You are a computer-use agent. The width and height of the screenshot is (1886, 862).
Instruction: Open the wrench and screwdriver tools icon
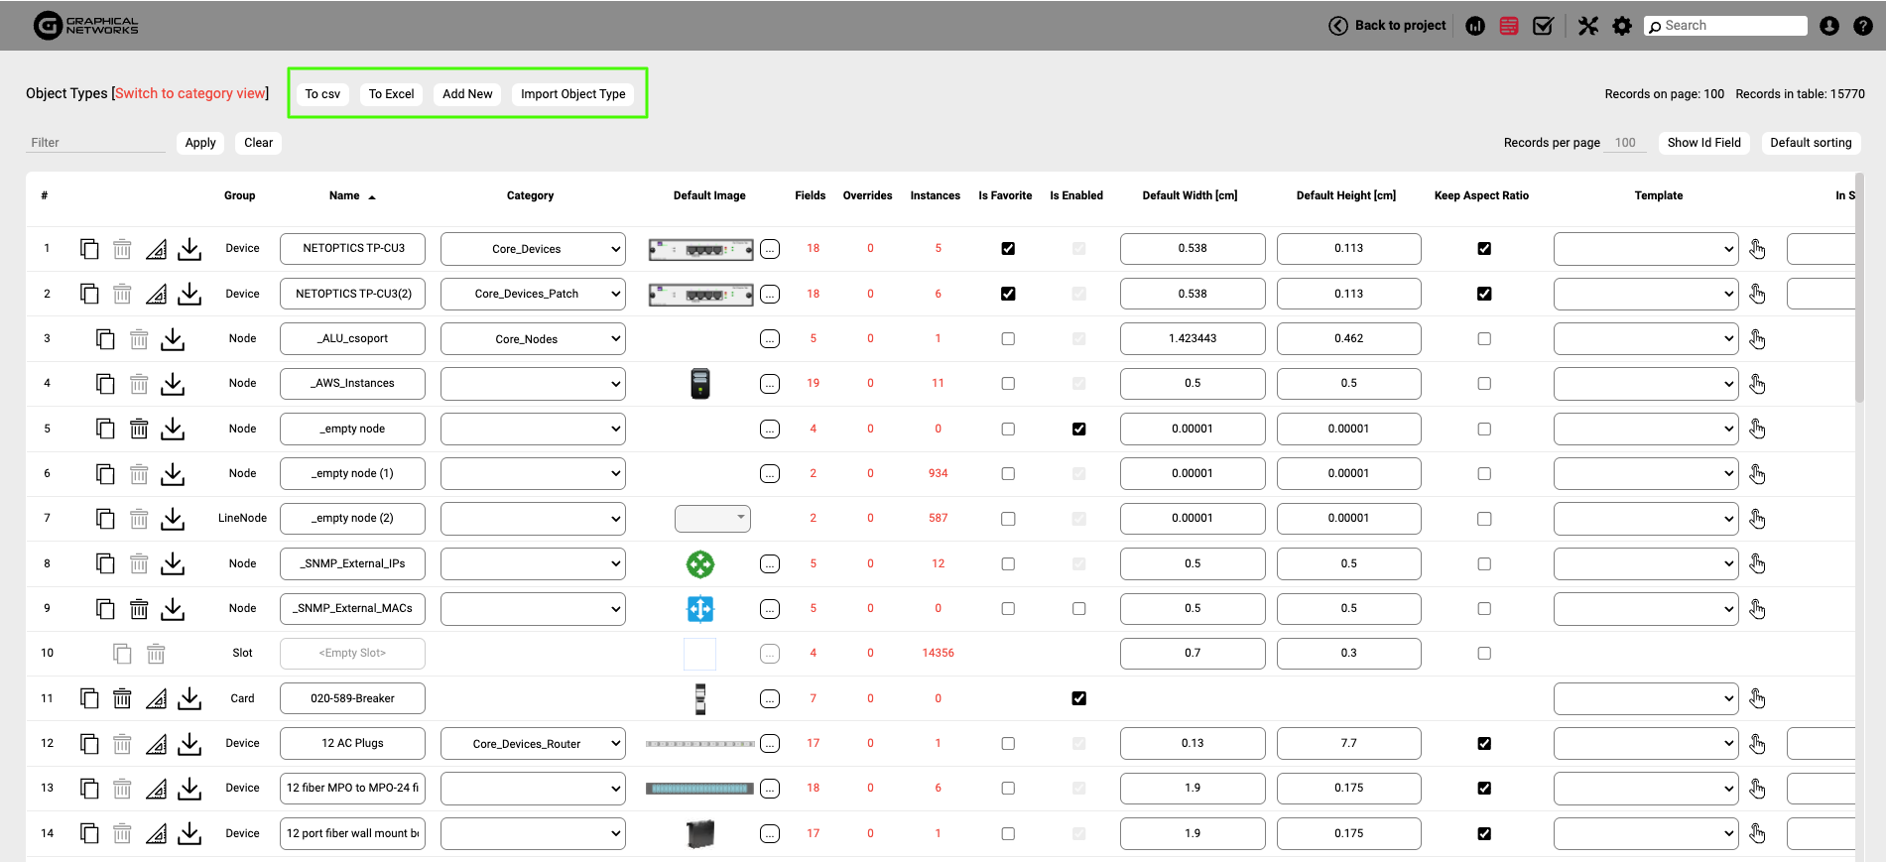point(1588,26)
